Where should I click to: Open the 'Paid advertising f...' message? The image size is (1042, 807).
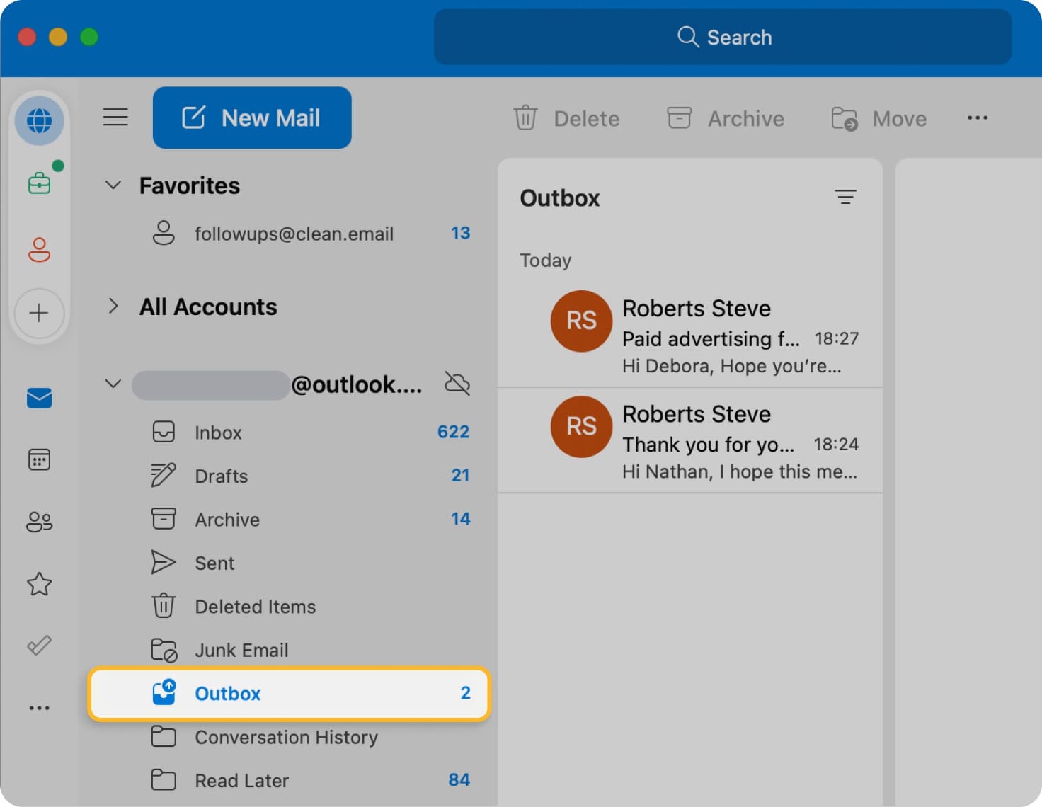(x=690, y=336)
